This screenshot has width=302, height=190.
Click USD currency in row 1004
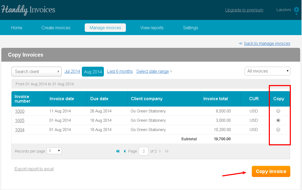[x=254, y=129]
